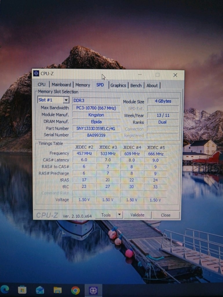Click the CPU-Z window title text
Screen dimensions: 223x297
click(47, 73)
